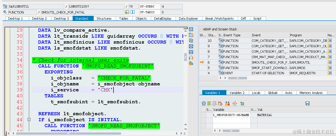Viewport: 336px width, 136px height.
Task: Click source icon for stack level 5 row
Action: click(x=221, y=68)
